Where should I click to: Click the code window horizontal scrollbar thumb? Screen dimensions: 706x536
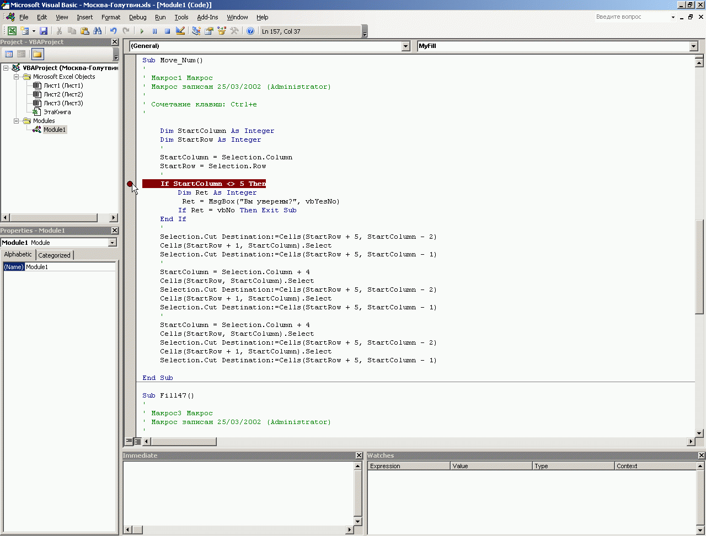pos(184,441)
